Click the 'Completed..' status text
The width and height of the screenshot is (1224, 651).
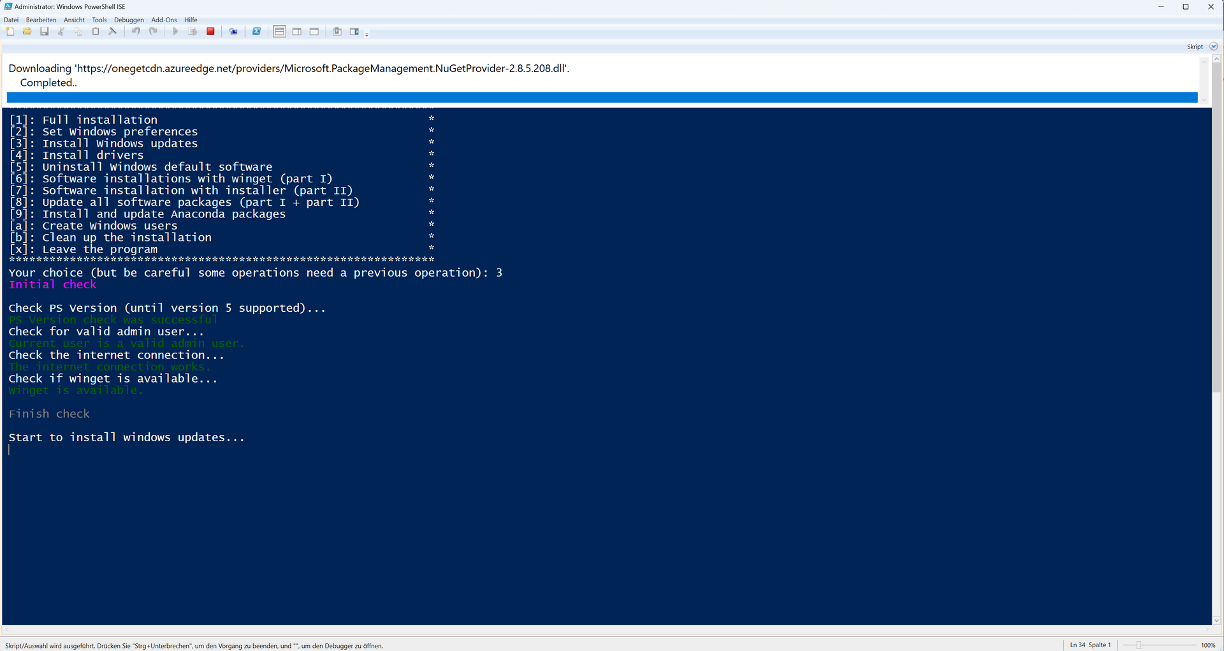pos(48,83)
